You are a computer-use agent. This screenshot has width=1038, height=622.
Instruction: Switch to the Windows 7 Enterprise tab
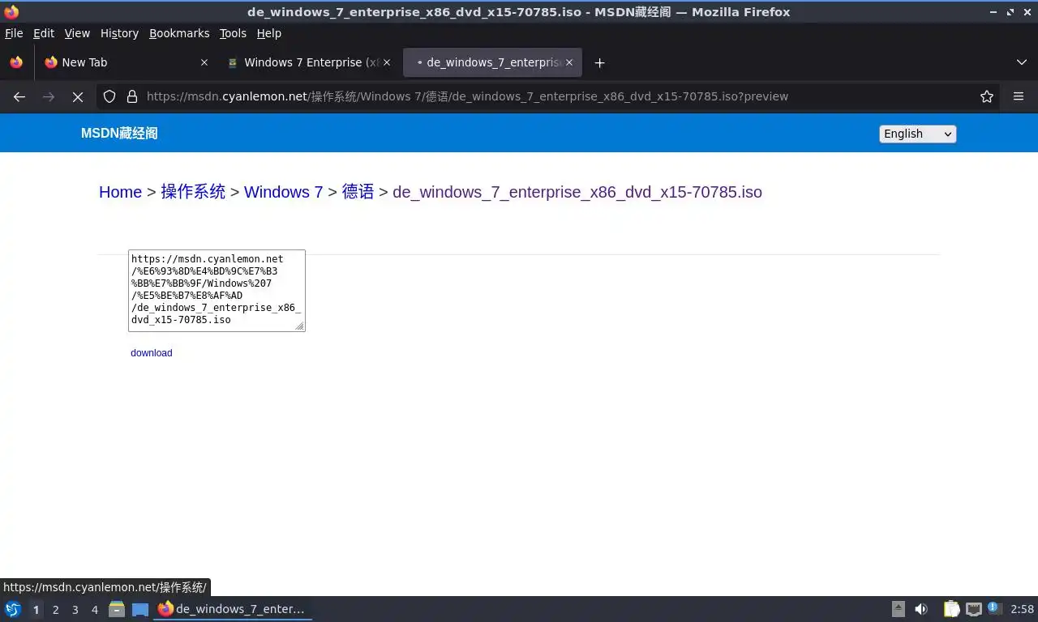pos(308,62)
